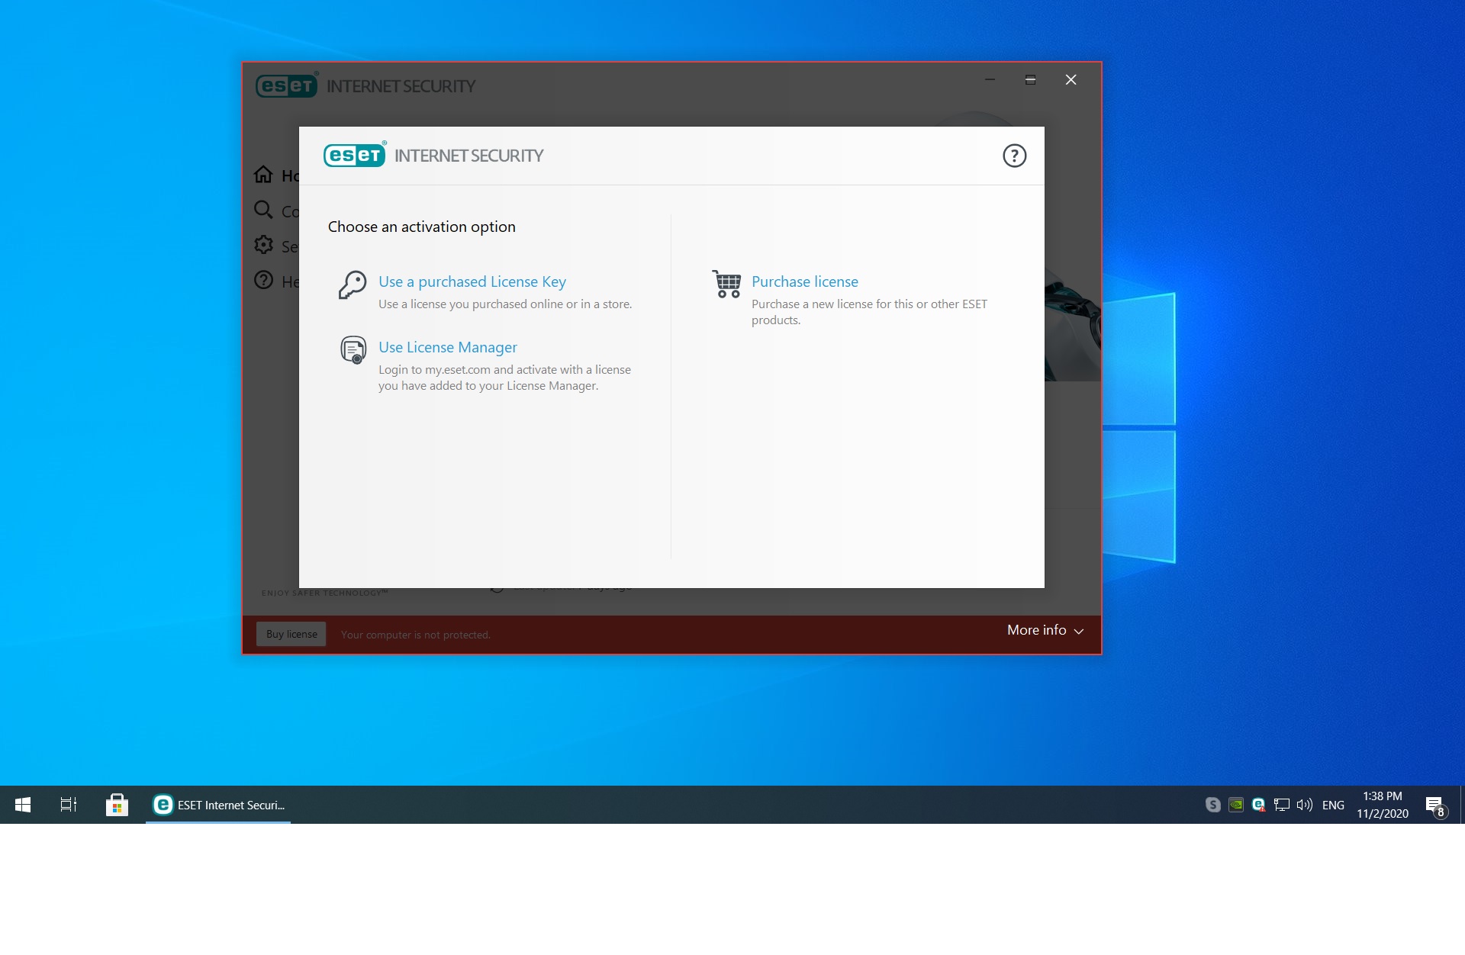
Task: Maximize the ESET main window
Action: [x=1030, y=79]
